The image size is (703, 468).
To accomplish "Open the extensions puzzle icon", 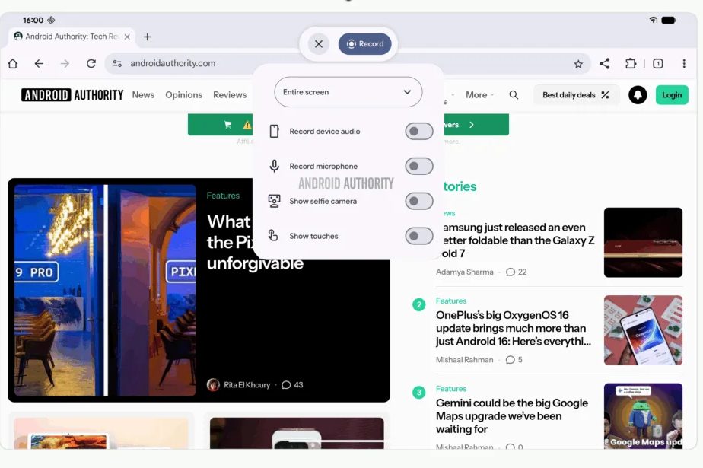I will 631,64.
